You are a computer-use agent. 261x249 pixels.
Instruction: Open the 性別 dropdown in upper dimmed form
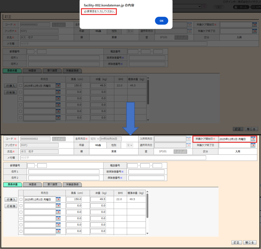point(130,31)
